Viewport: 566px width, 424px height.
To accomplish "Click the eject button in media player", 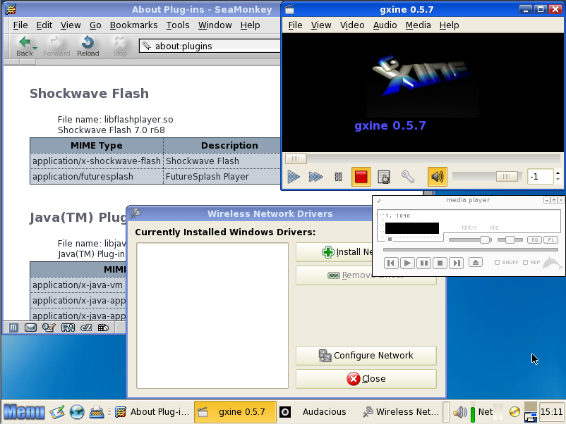I will [x=476, y=262].
